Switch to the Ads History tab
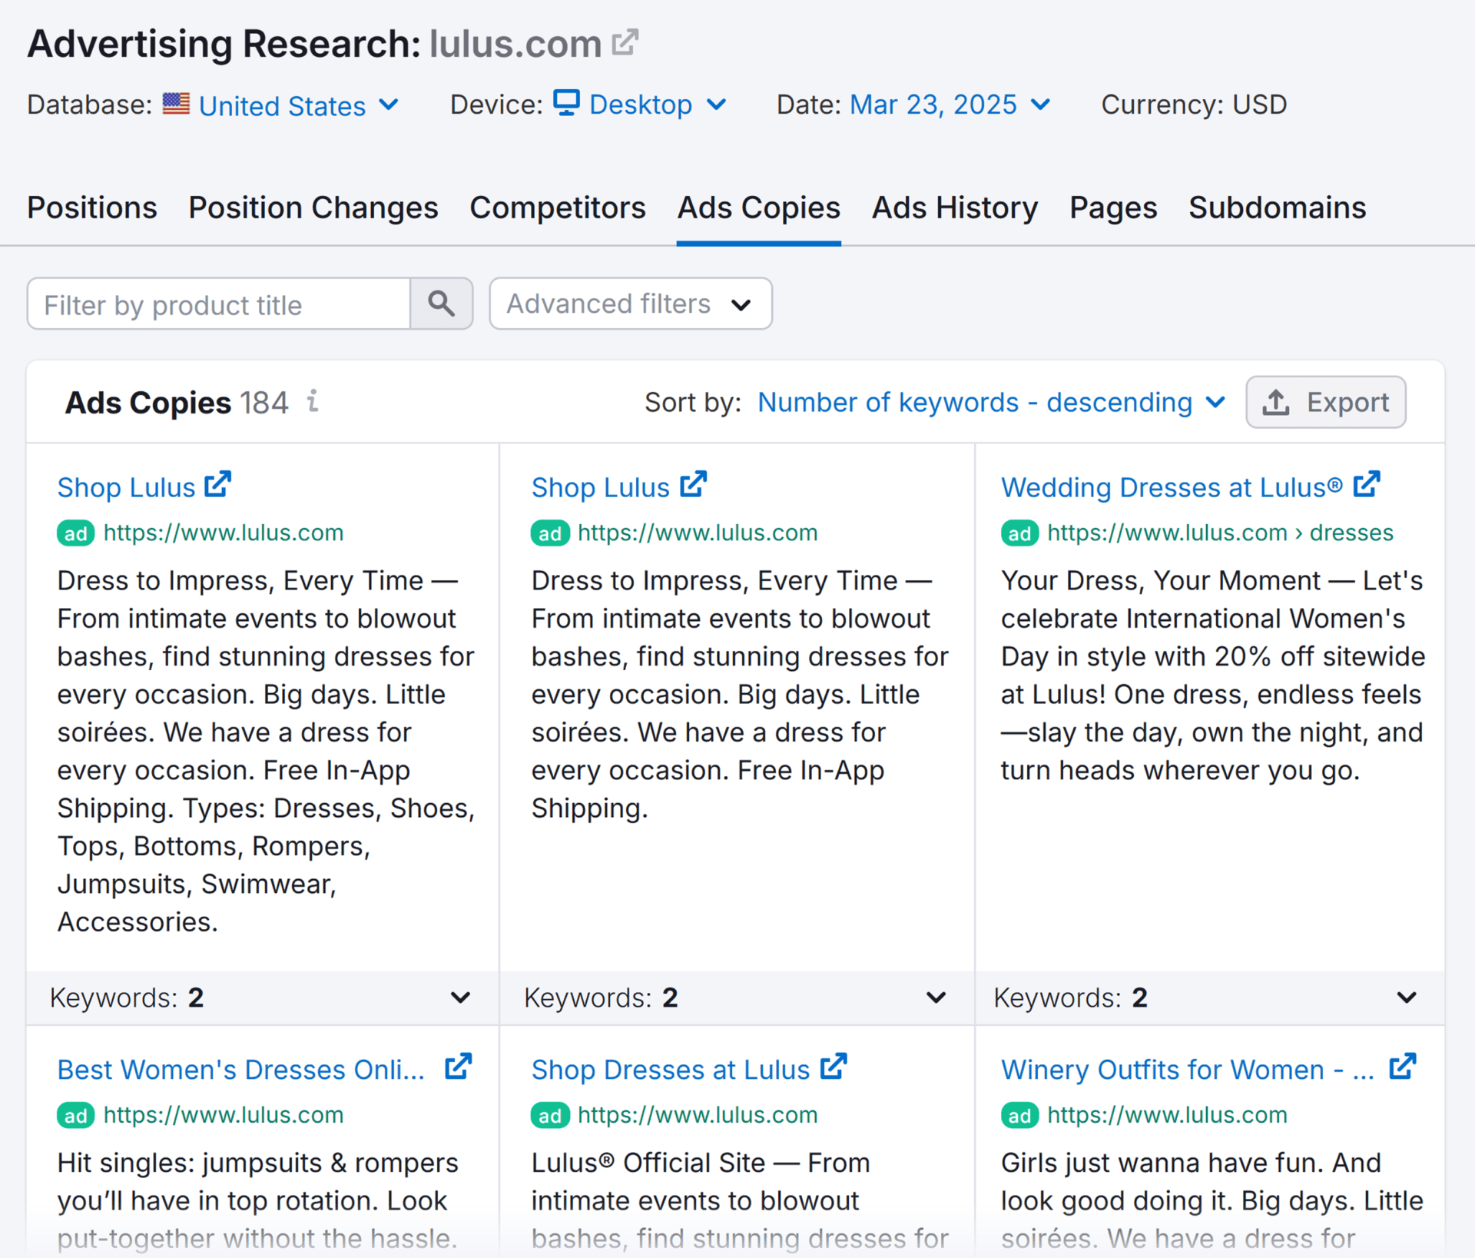This screenshot has height=1258, width=1475. pyautogui.click(x=954, y=207)
